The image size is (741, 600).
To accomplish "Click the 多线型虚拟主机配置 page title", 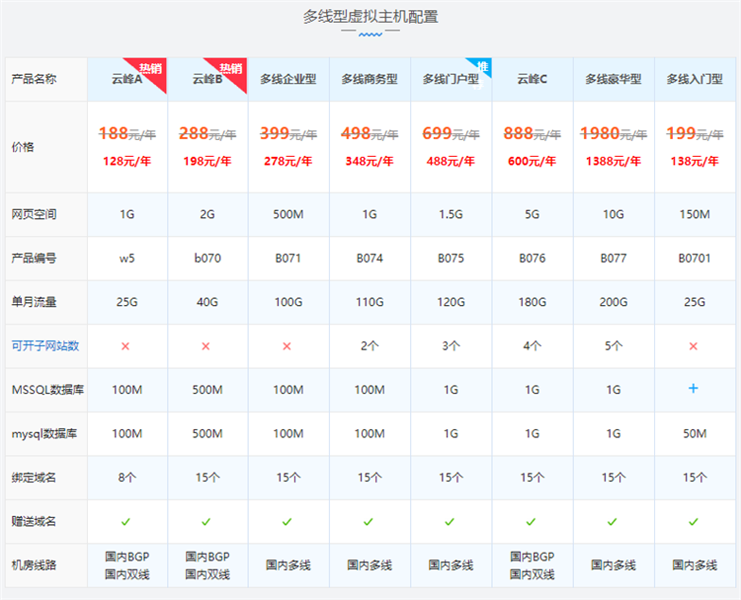I will click(x=370, y=16).
